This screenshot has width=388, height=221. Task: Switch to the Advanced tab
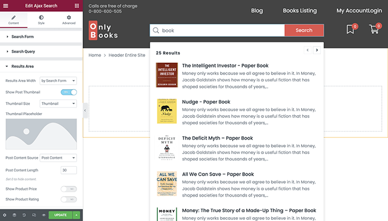tap(69, 20)
